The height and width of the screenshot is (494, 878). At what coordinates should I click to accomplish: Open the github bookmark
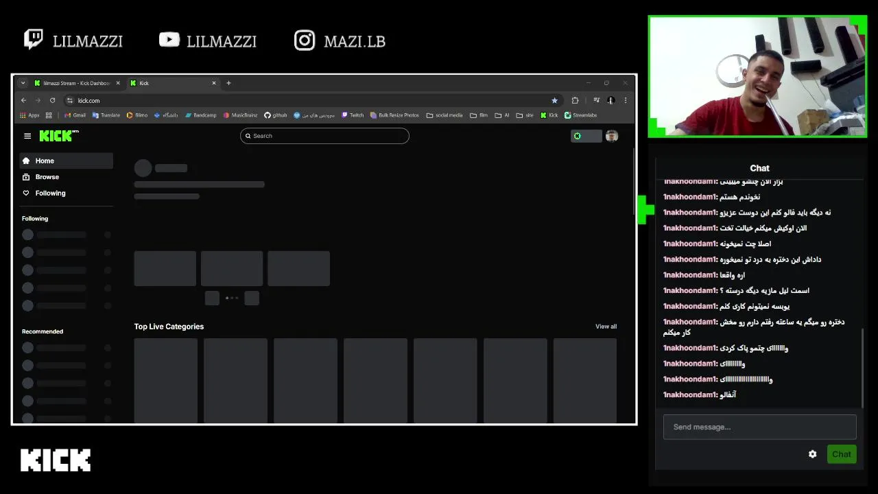[276, 115]
